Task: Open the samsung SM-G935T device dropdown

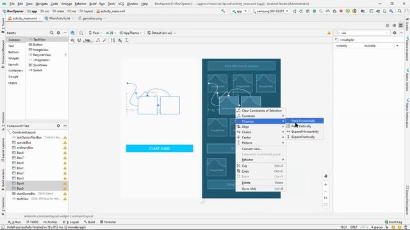Action: pyautogui.click(x=270, y=11)
